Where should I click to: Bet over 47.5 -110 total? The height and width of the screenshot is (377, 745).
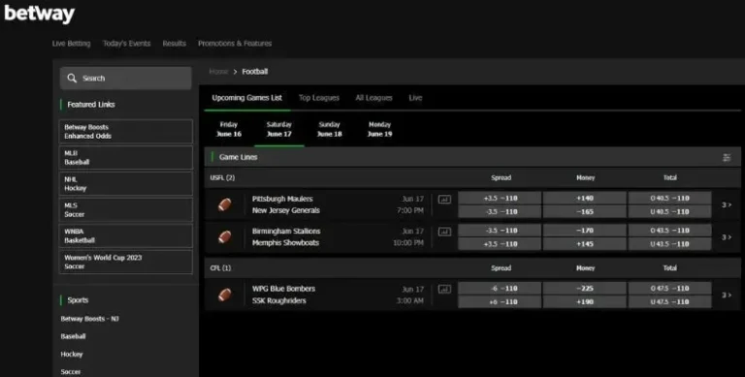coord(670,288)
